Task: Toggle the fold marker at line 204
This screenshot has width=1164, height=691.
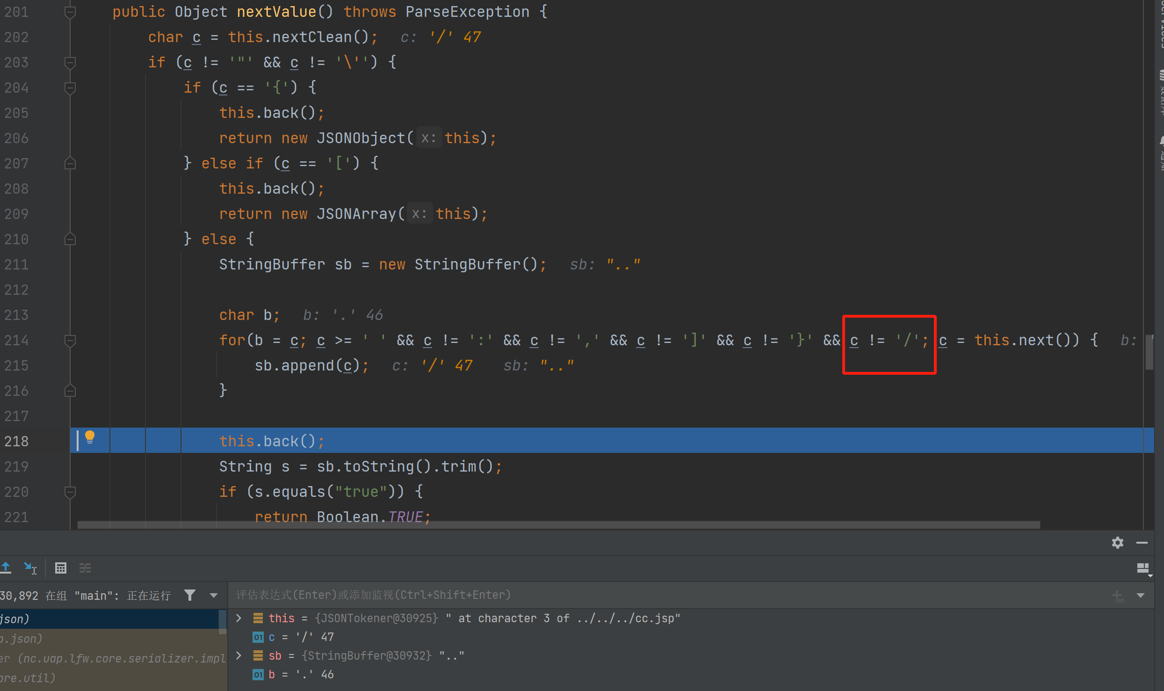Action: click(70, 88)
